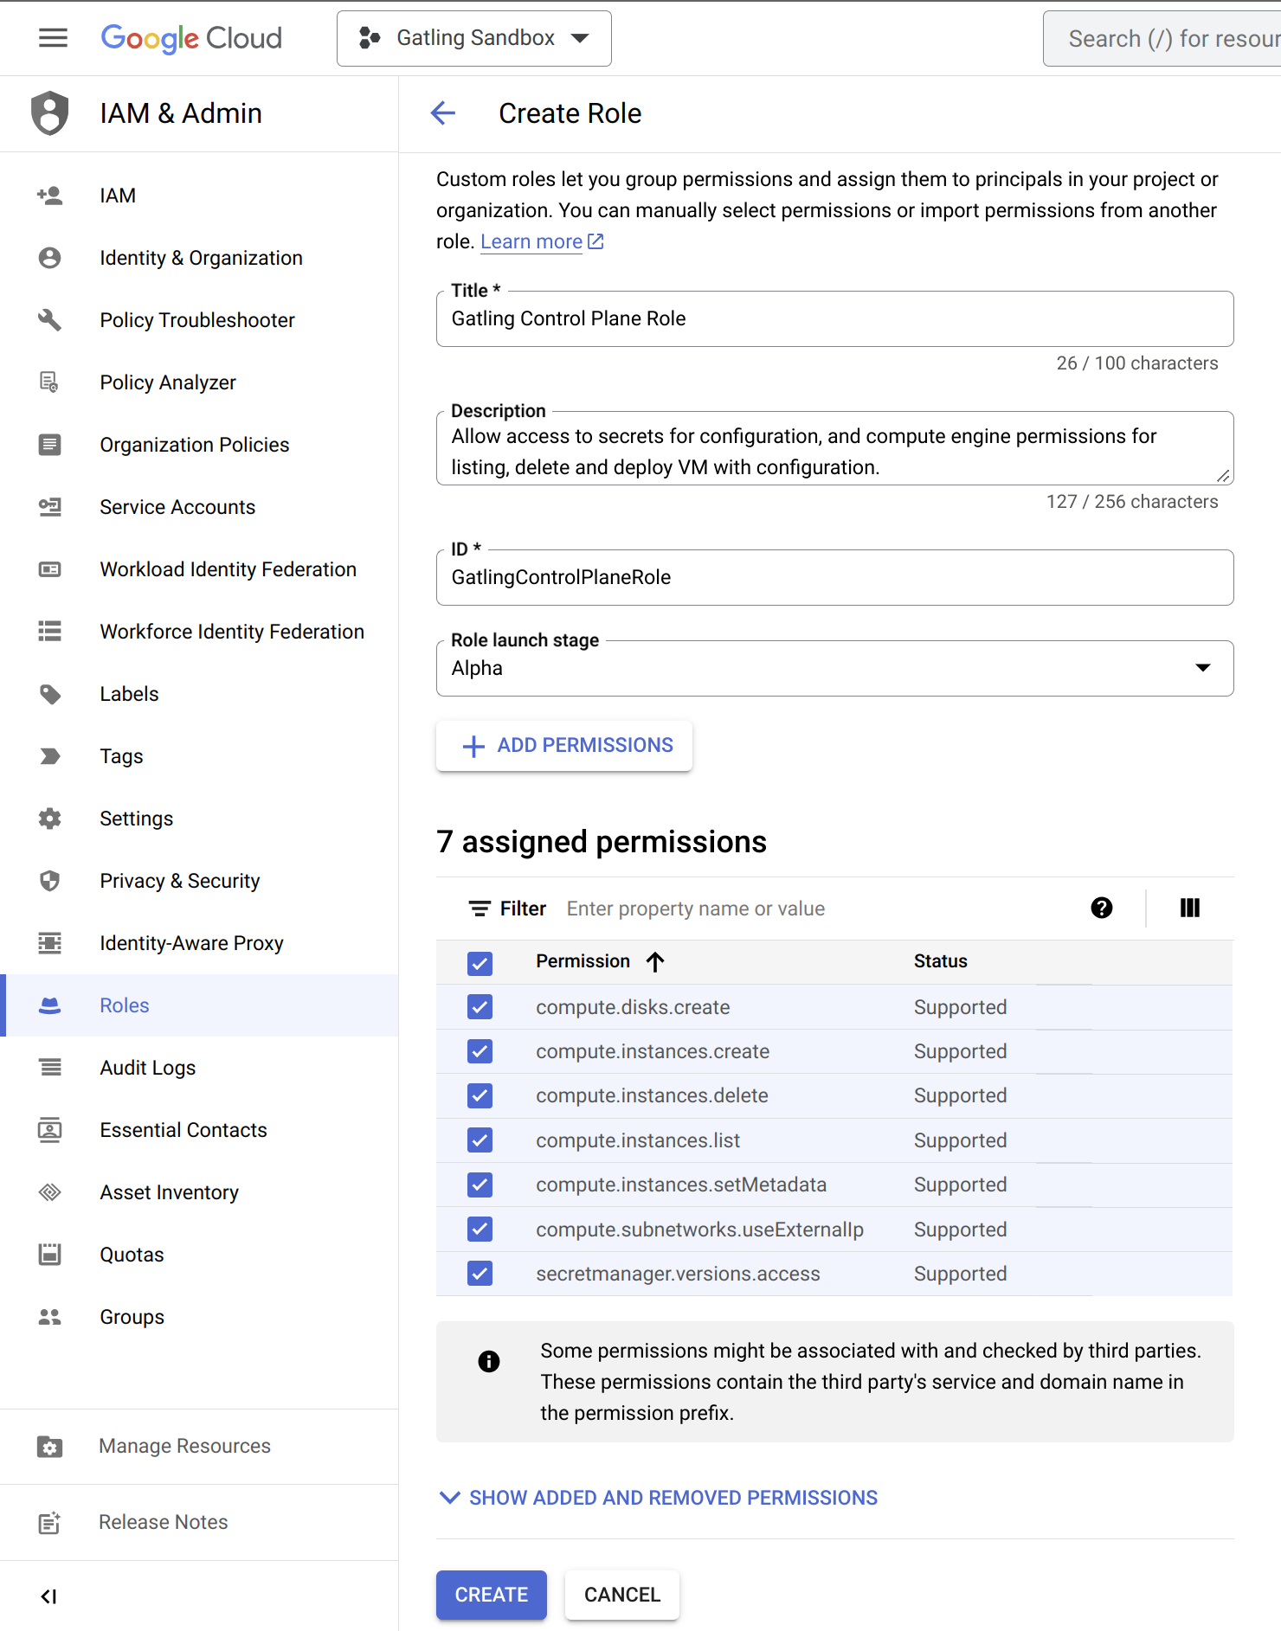Uncheck the secretmanager.versions.access permission checkbox
This screenshot has width=1281, height=1631.
480,1274
